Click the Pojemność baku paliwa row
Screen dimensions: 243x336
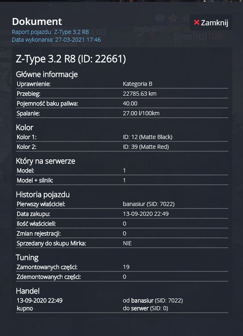point(122,103)
